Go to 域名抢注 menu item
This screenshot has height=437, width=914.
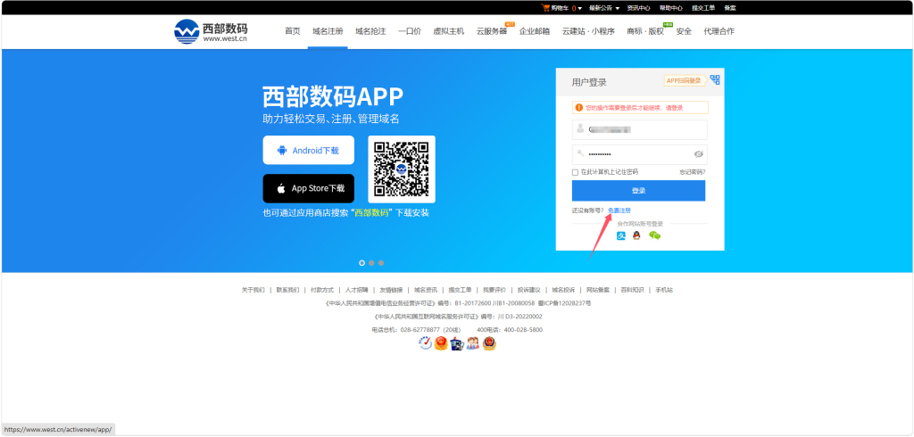(x=370, y=31)
